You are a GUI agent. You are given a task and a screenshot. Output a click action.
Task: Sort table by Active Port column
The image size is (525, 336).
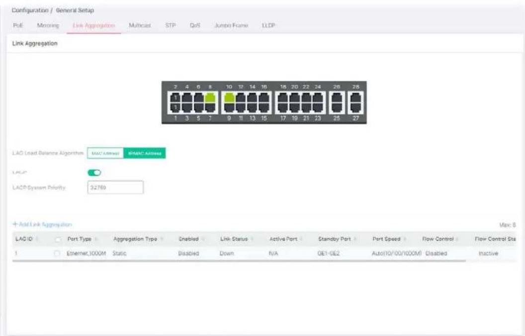point(301,239)
